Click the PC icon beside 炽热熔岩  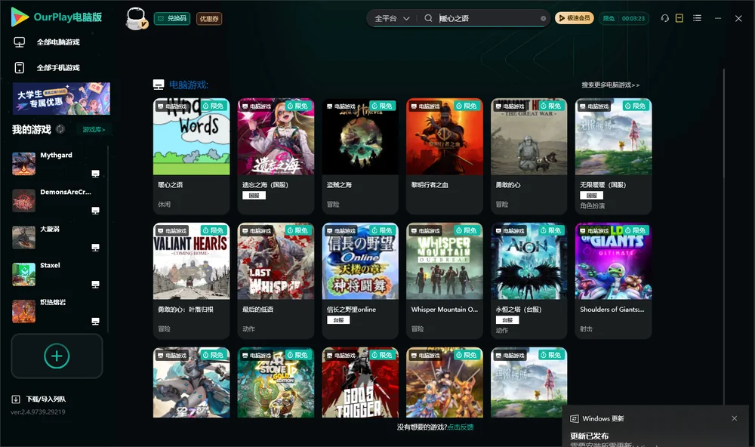(95, 322)
